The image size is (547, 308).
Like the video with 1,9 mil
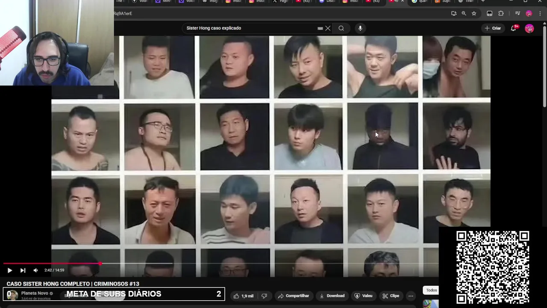pos(244,296)
